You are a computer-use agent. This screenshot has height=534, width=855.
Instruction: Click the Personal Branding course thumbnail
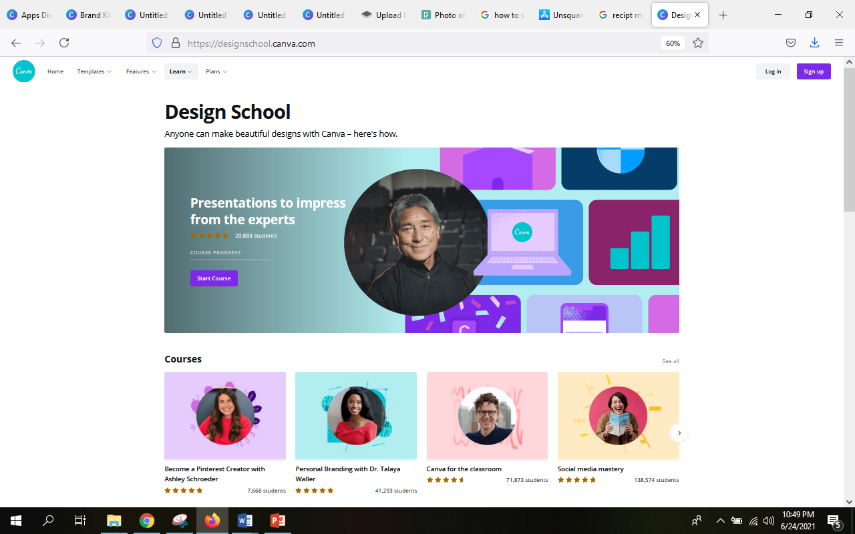[x=356, y=416]
